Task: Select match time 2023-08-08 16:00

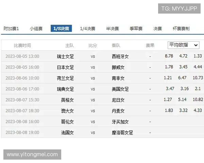Action: (22, 122)
